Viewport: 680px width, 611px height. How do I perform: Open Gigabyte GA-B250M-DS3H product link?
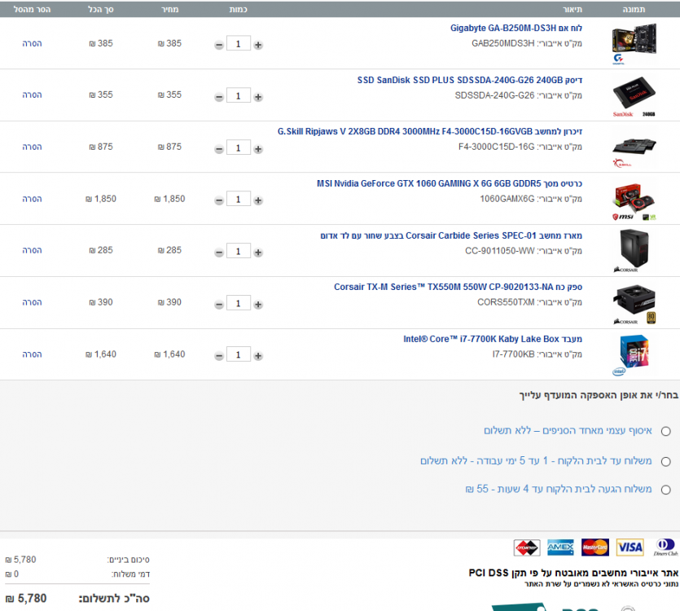[516, 29]
